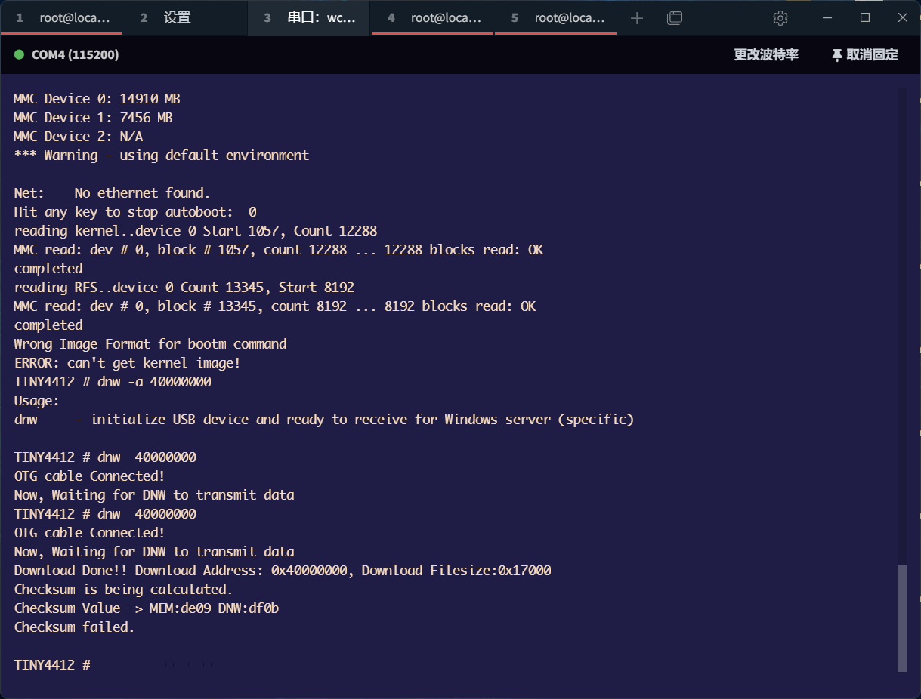Click '*** Warning - using default environment' line

(x=162, y=156)
